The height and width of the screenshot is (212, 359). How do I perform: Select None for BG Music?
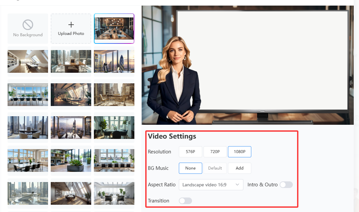(x=190, y=168)
